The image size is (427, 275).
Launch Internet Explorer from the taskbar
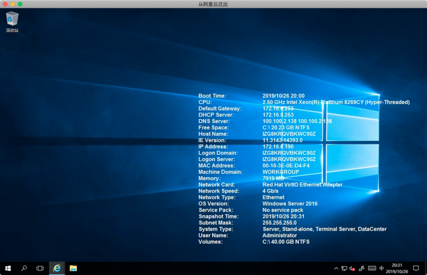(x=57, y=268)
